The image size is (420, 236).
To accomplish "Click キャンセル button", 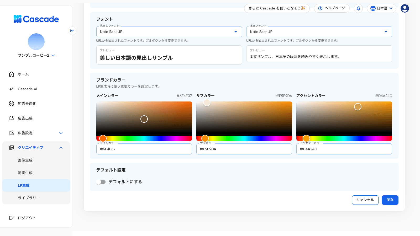I will (x=365, y=200).
